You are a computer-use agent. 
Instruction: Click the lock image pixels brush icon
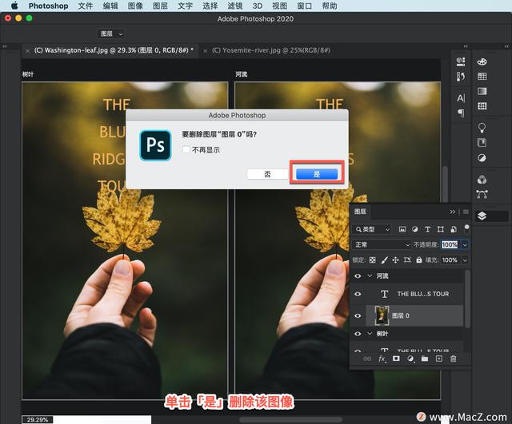(x=384, y=260)
